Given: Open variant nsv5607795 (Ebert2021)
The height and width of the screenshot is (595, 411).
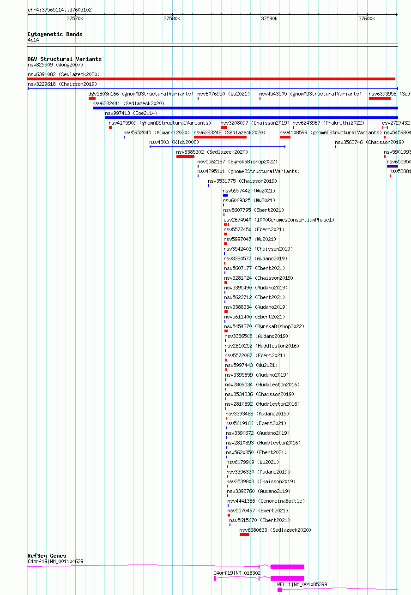Looking at the screenshot, I should tap(253, 210).
